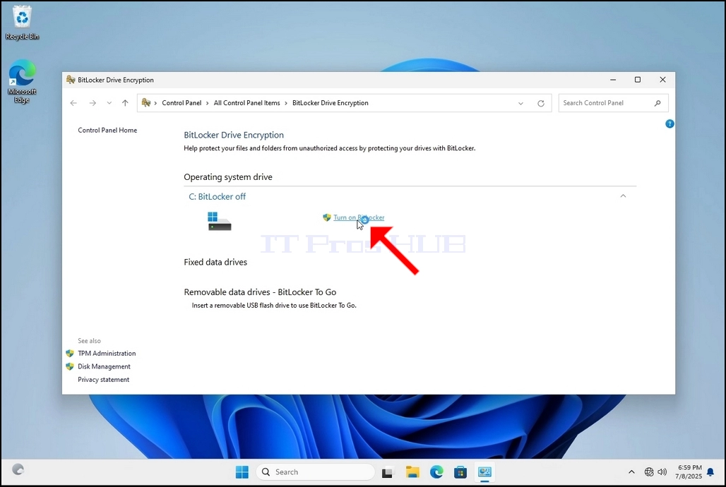Click C: BitLocker off heading

(217, 196)
